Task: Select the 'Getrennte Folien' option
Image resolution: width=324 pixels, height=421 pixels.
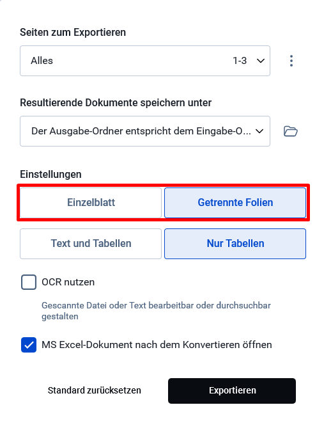Action: 235,203
